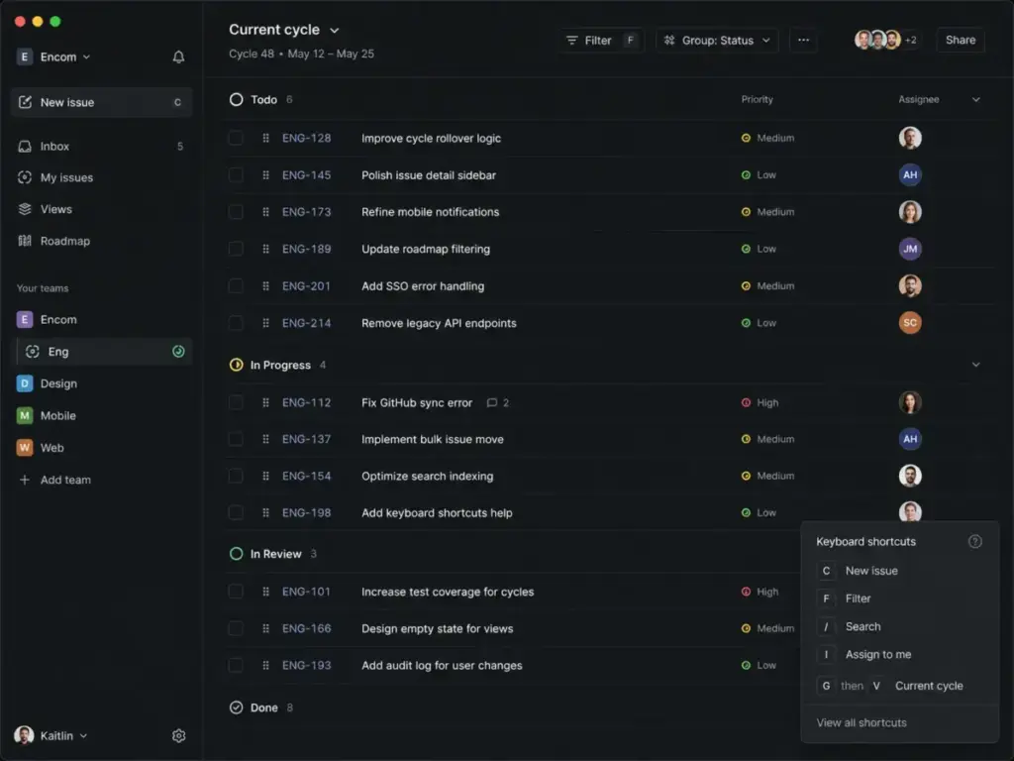Click Design team D icon
Screen dimensions: 1014x761
coord(25,383)
